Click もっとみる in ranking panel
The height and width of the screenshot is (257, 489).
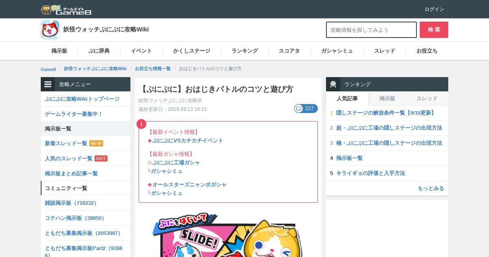(x=431, y=188)
